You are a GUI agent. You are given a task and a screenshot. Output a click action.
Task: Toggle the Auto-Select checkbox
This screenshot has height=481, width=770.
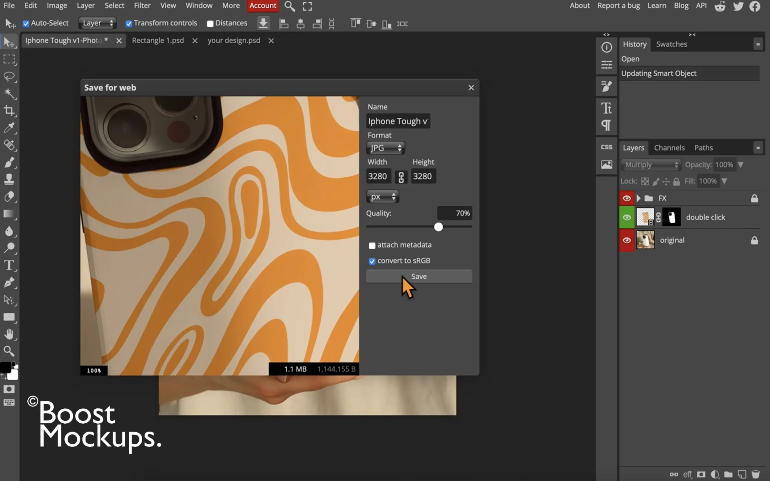[26, 23]
